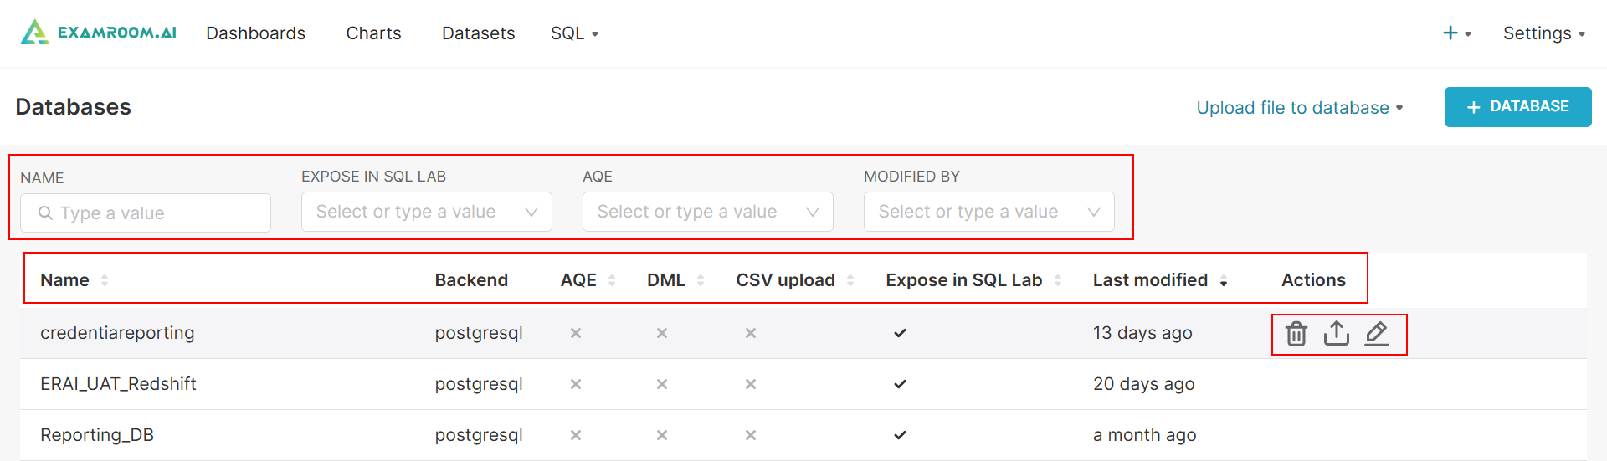Sort by Expose in SQL Lab column
1607x461 pixels.
point(1058,280)
